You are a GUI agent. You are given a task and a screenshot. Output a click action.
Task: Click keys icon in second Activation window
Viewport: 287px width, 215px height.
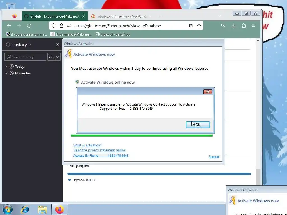232,200
